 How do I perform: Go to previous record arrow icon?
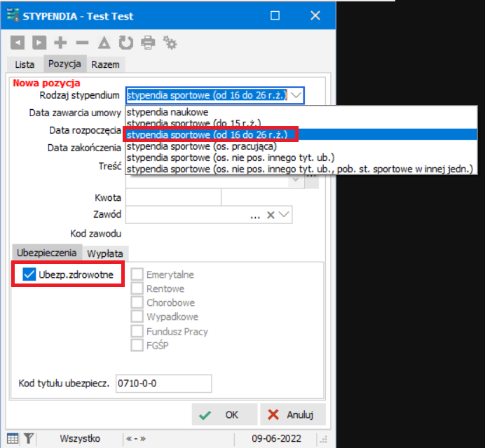[x=18, y=43]
